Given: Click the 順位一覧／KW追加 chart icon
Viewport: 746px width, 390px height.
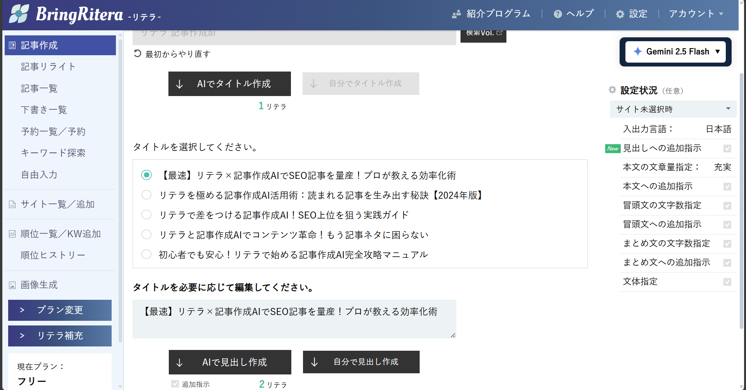Looking at the screenshot, I should coord(12,234).
